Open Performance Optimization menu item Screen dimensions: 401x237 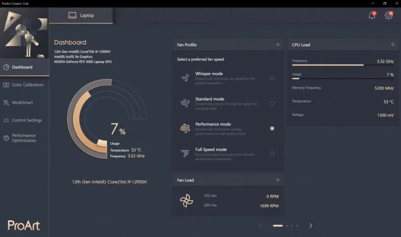coord(24,138)
